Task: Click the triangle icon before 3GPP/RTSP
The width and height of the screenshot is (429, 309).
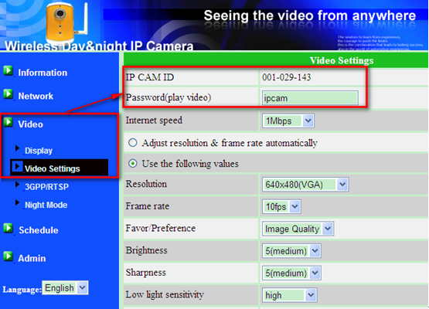Action: coord(17,185)
